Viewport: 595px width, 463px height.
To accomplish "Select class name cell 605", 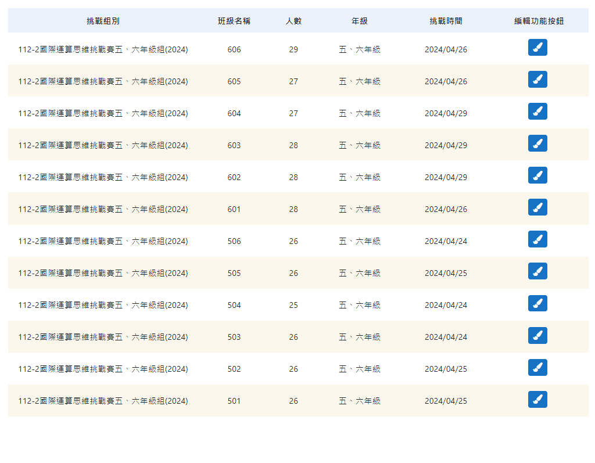I will [234, 81].
